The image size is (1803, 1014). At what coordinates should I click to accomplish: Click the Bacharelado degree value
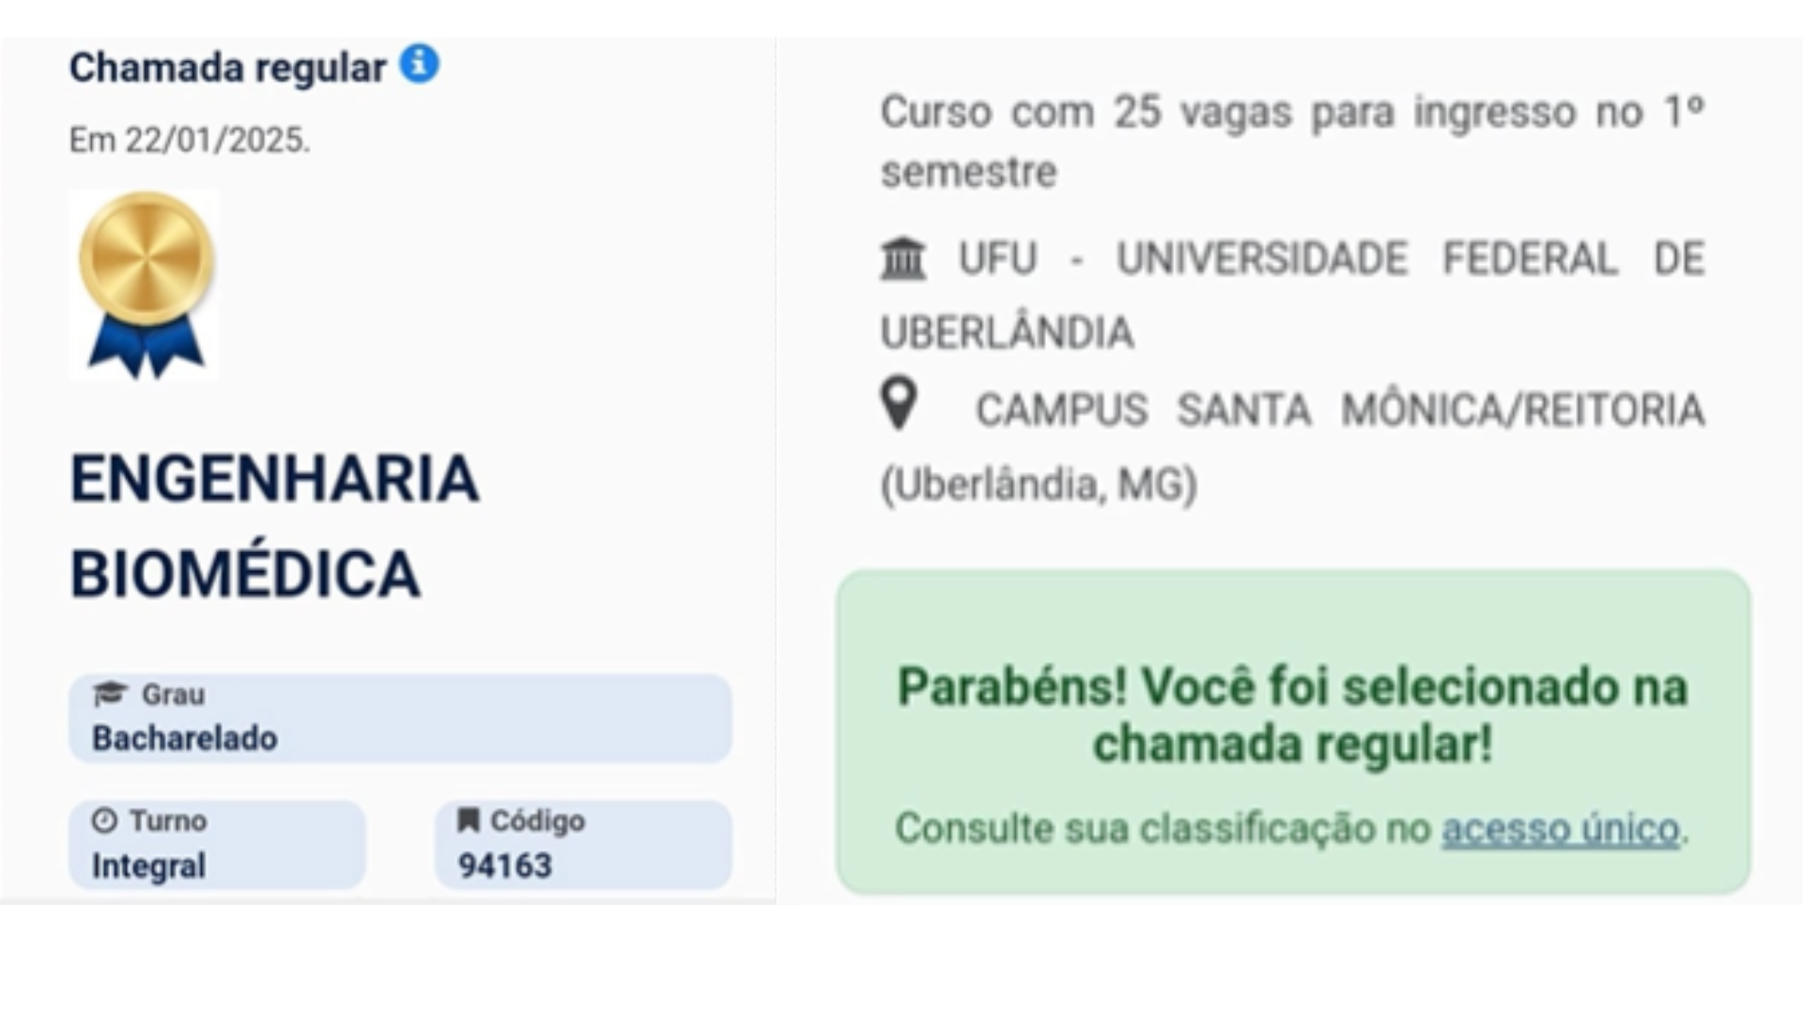[185, 739]
